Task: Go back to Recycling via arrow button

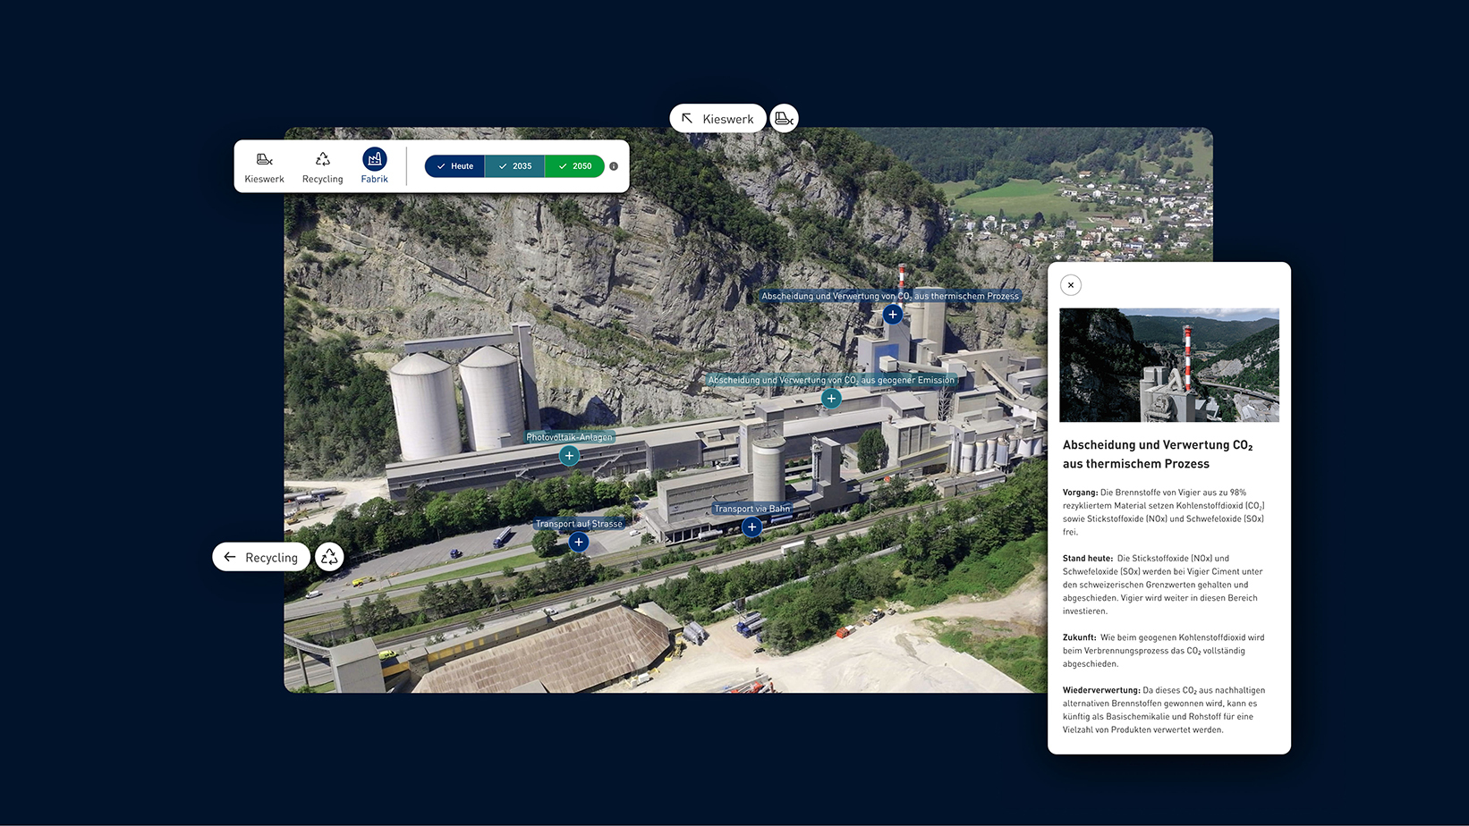Action: pyautogui.click(x=261, y=557)
